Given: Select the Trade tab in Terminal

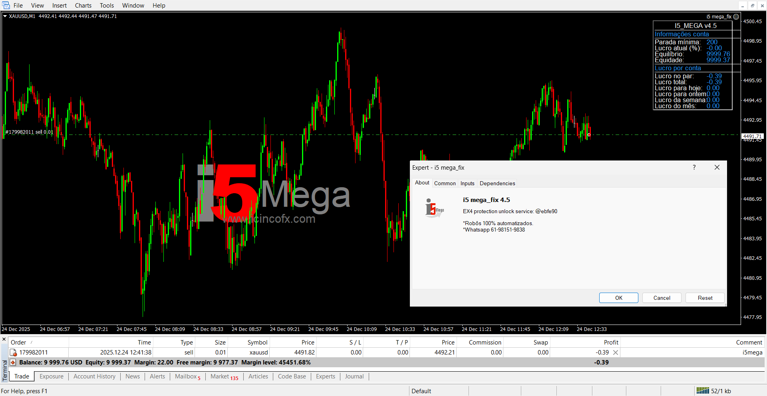Looking at the screenshot, I should click(22, 376).
